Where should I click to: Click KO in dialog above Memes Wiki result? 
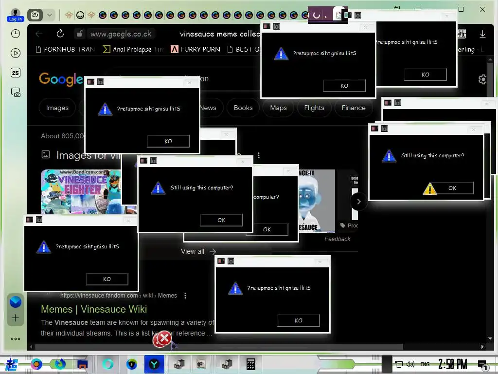coord(107,279)
